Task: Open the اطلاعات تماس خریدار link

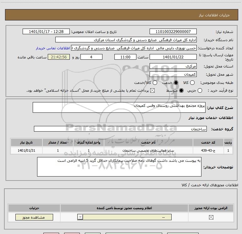Action: point(53,48)
